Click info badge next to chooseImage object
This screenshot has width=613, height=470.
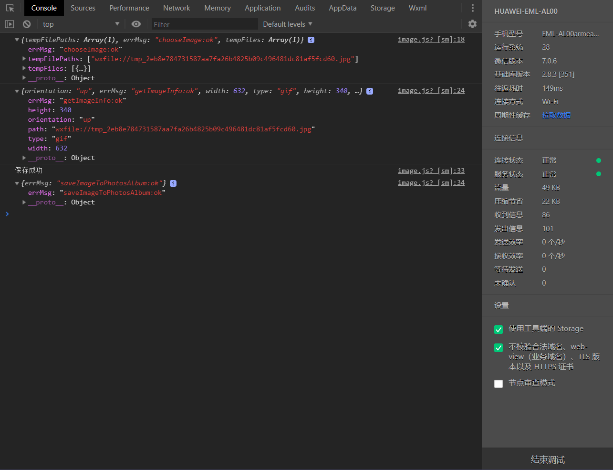311,40
